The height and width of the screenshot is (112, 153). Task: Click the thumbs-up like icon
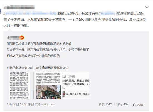pos(134,104)
